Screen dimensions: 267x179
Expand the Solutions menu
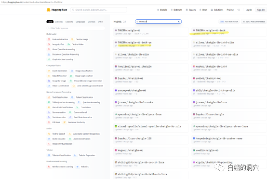pos(217,10)
